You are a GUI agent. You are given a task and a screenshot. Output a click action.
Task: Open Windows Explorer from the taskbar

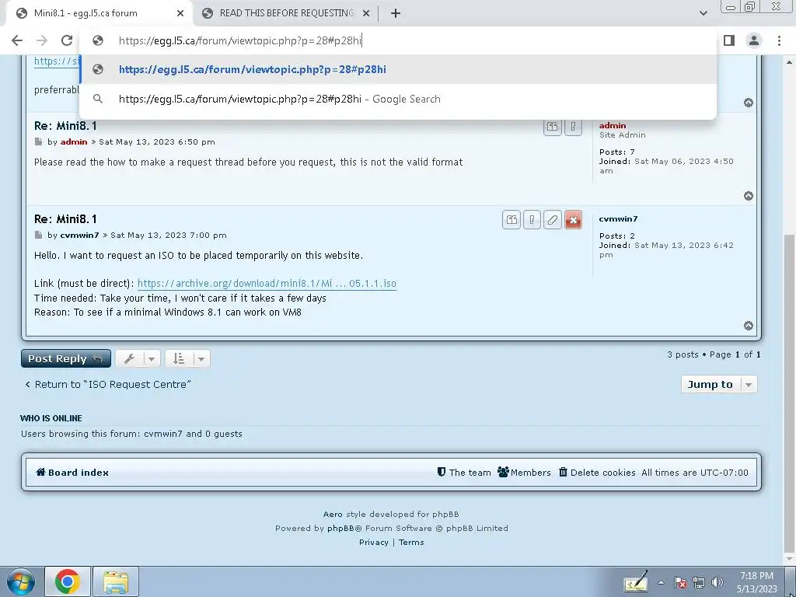[116, 581]
